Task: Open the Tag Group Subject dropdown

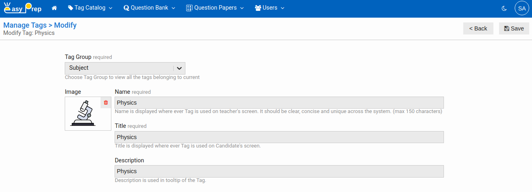Action: pyautogui.click(x=125, y=68)
